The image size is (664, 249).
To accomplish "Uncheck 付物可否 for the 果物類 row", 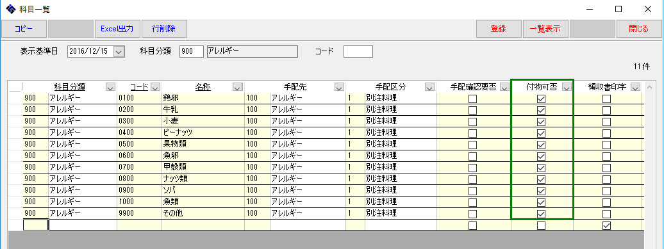I will (541, 145).
